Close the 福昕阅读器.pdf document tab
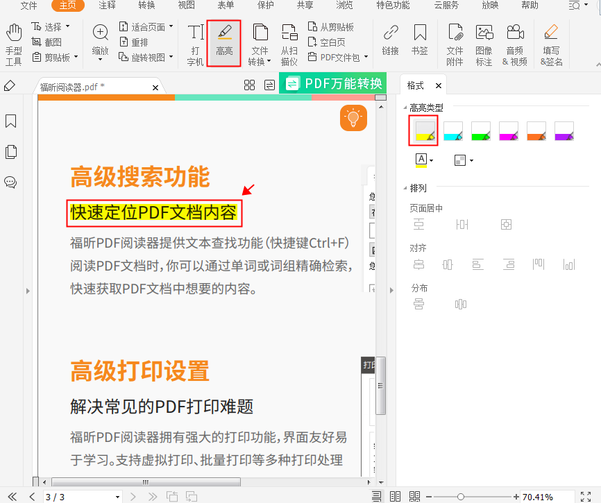The width and height of the screenshot is (601, 503). click(155, 89)
